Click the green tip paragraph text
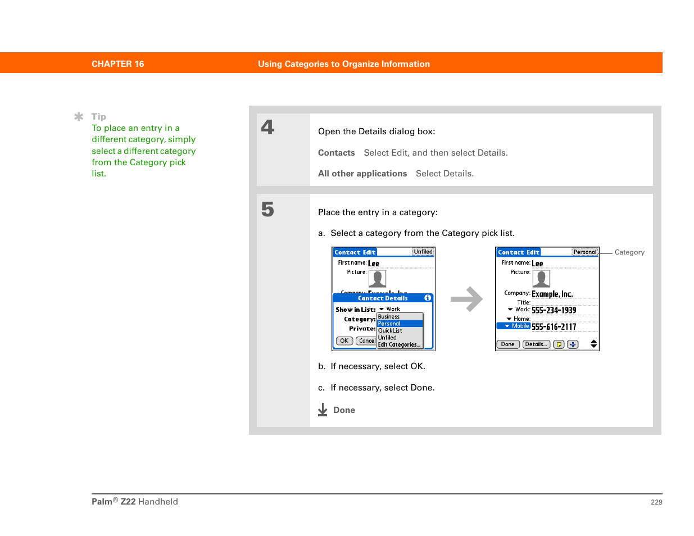Screen dimensions: 694x536 144,151
